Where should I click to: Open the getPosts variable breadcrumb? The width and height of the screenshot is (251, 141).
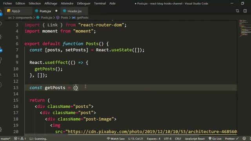tap(80, 18)
